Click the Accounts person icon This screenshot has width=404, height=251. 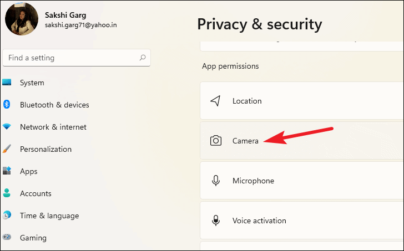coord(7,193)
